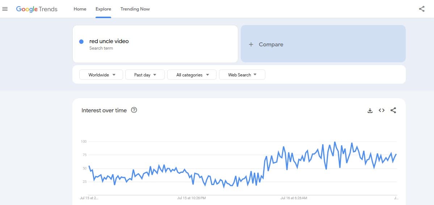Screen dimensions: 434x205
Task: Click the Google Trends logo
Action: point(37,9)
